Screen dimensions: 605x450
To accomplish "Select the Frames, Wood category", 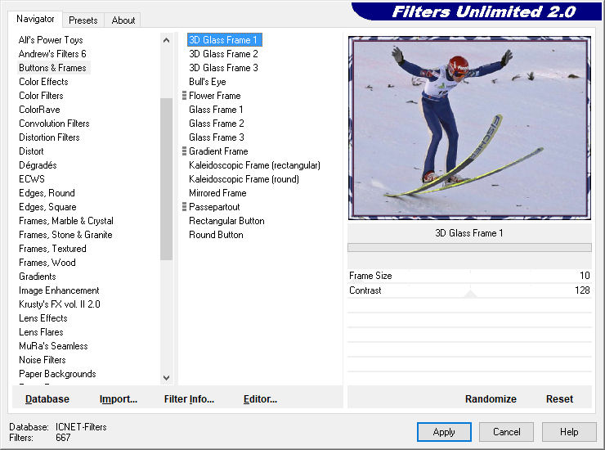I will coord(47,263).
